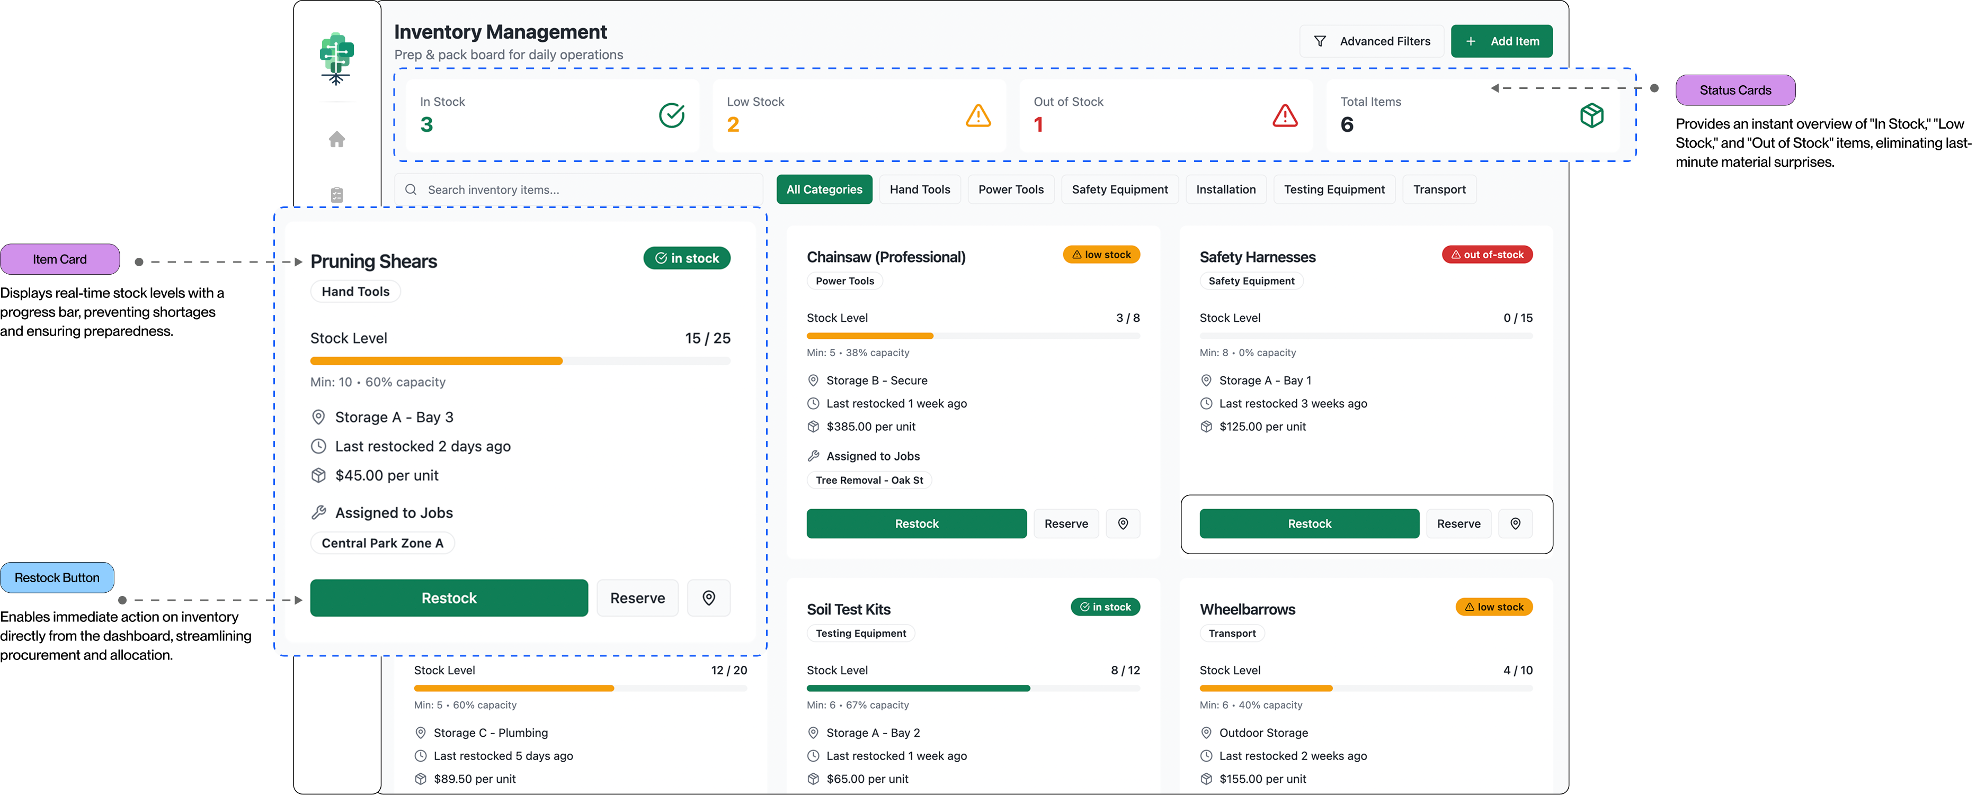This screenshot has width=1985, height=795.
Task: Click the out of-stock badge on Safety Harnesses
Action: pos(1487,255)
